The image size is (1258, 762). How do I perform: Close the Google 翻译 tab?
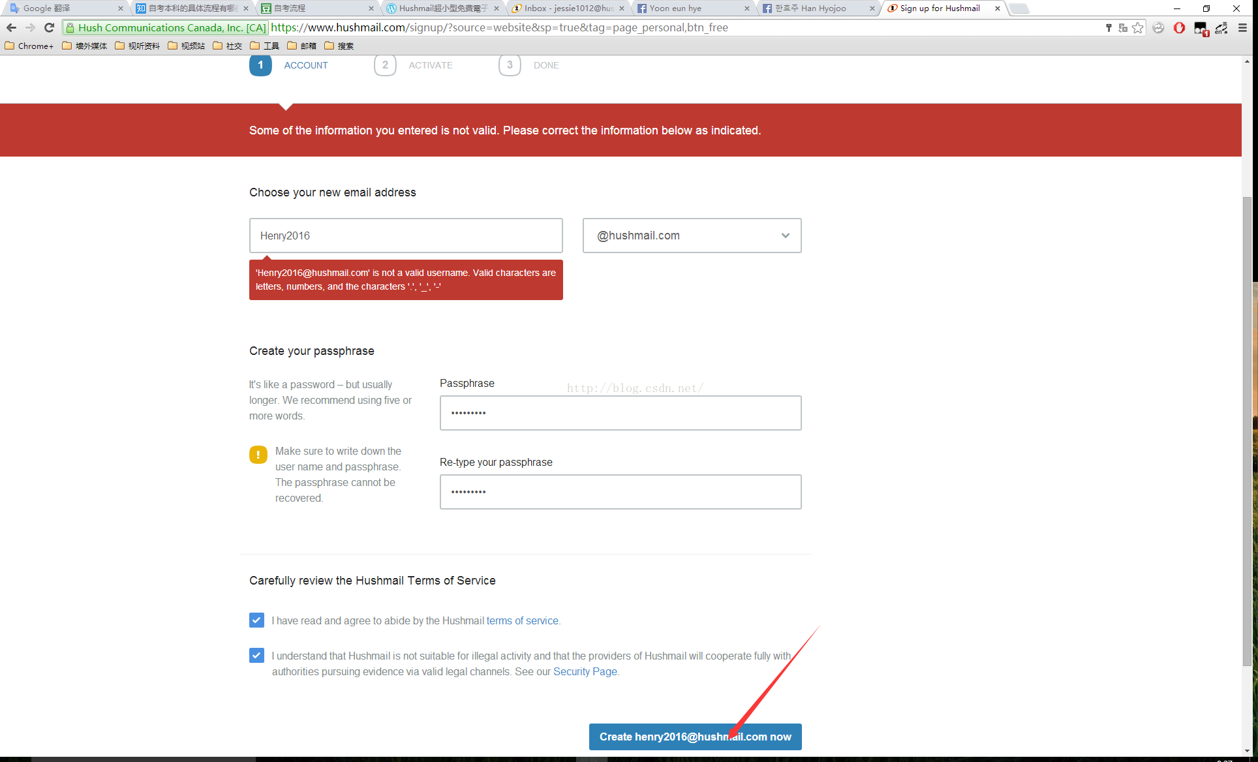click(121, 8)
